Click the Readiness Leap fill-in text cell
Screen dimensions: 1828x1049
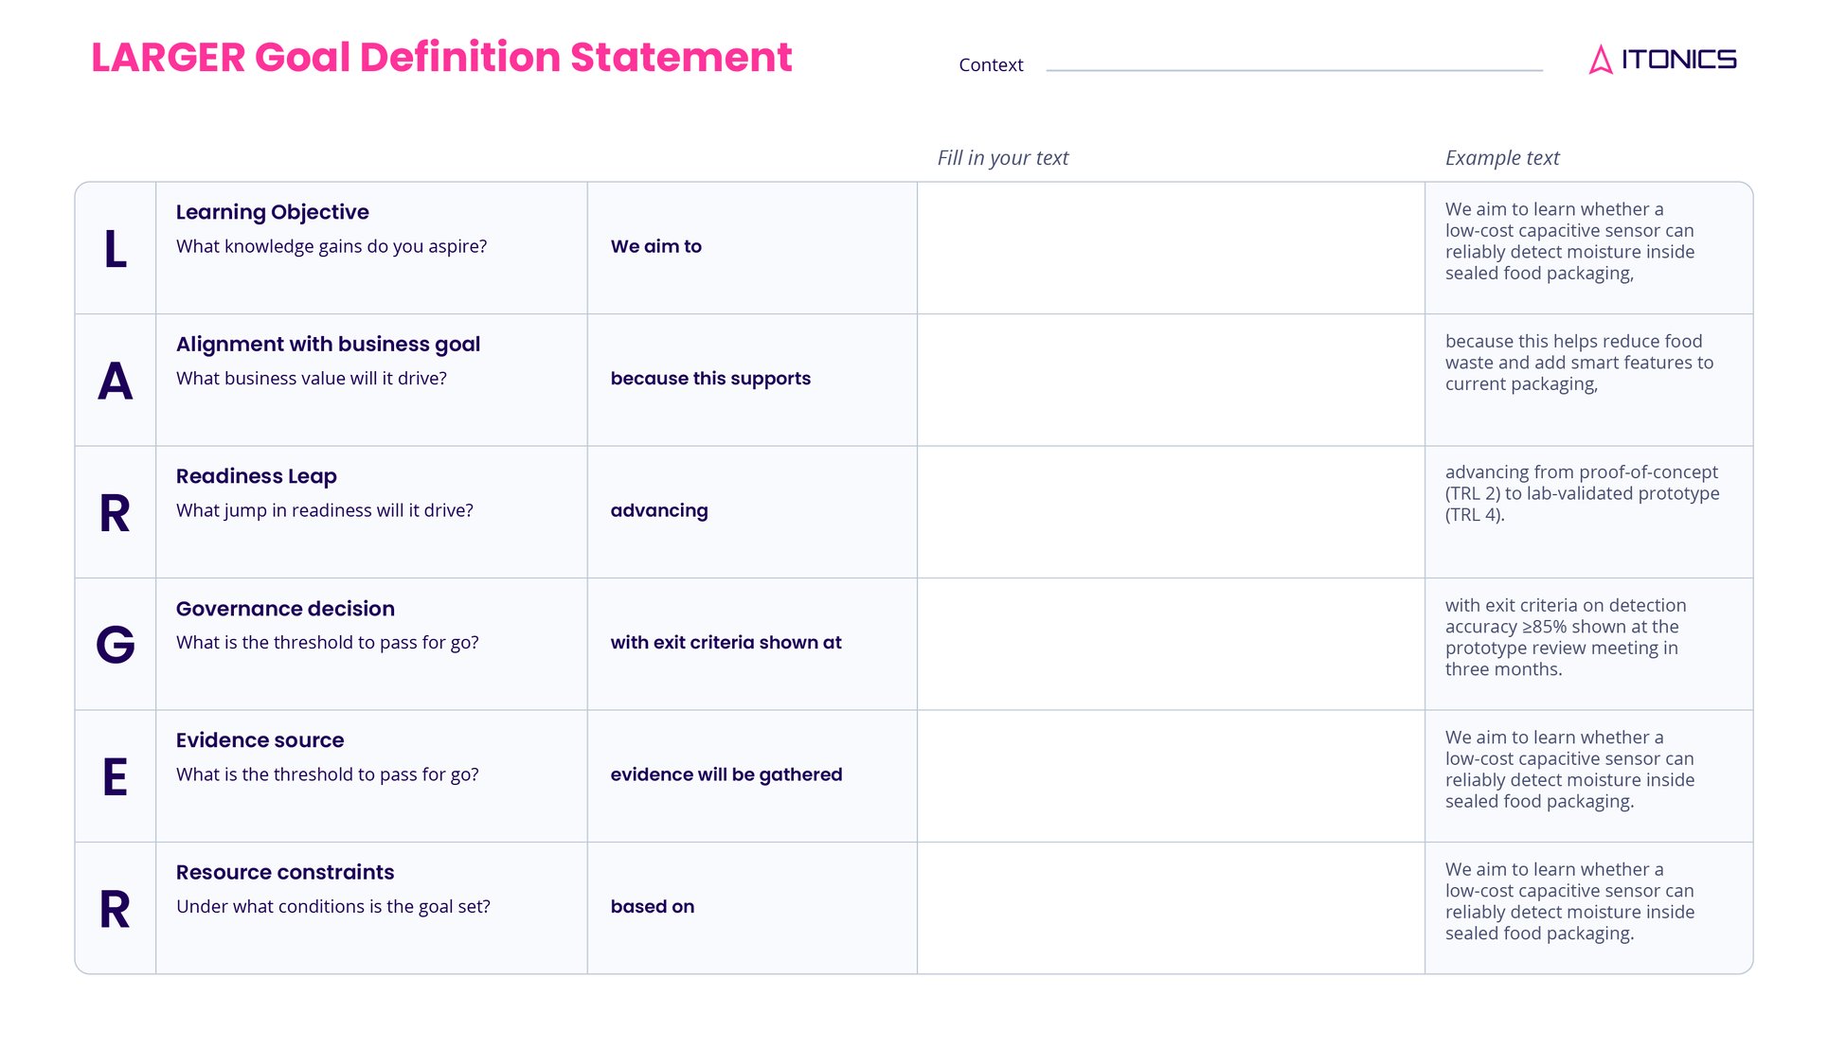click(x=1171, y=512)
